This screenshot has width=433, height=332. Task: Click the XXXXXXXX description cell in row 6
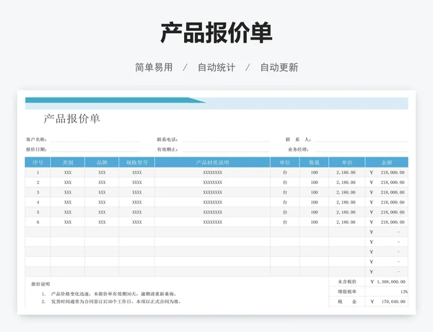(x=213, y=222)
